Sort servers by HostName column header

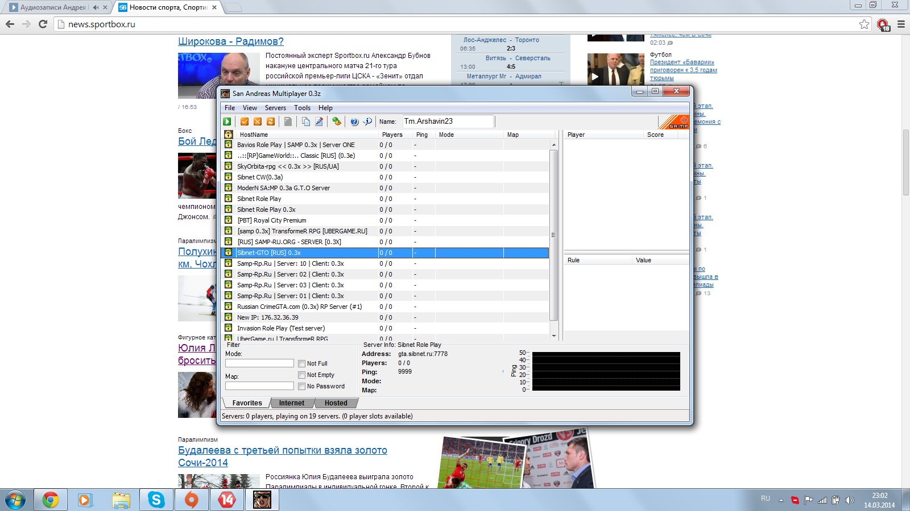coord(307,135)
